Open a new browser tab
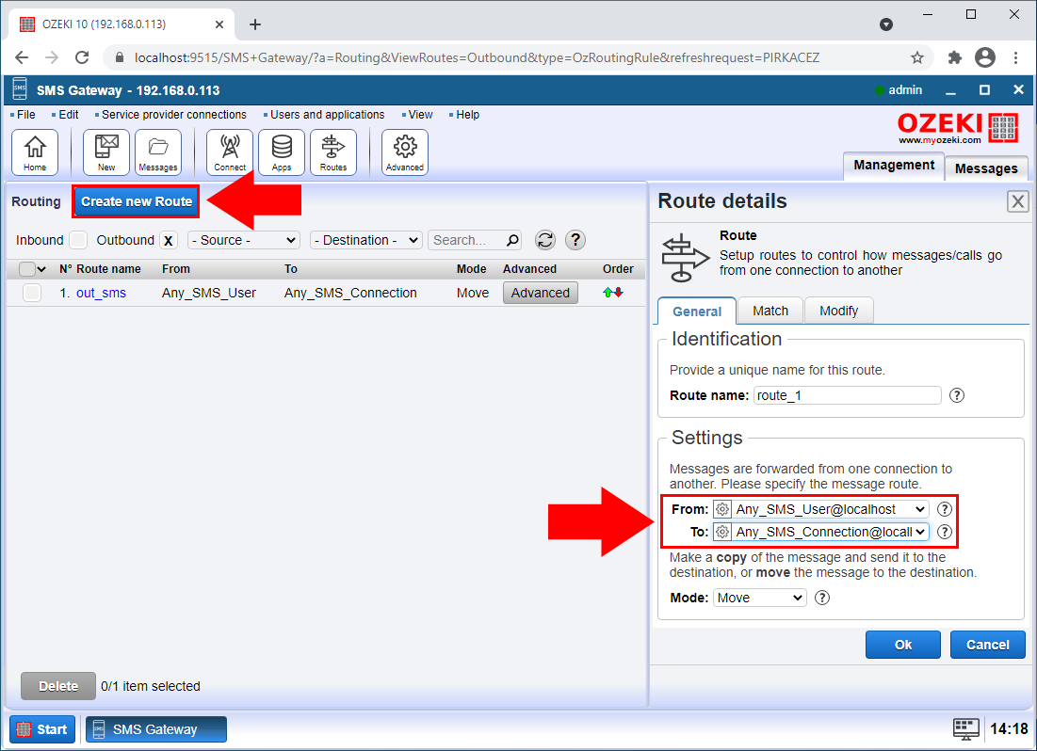Viewport: 1037px width, 751px height. click(254, 24)
